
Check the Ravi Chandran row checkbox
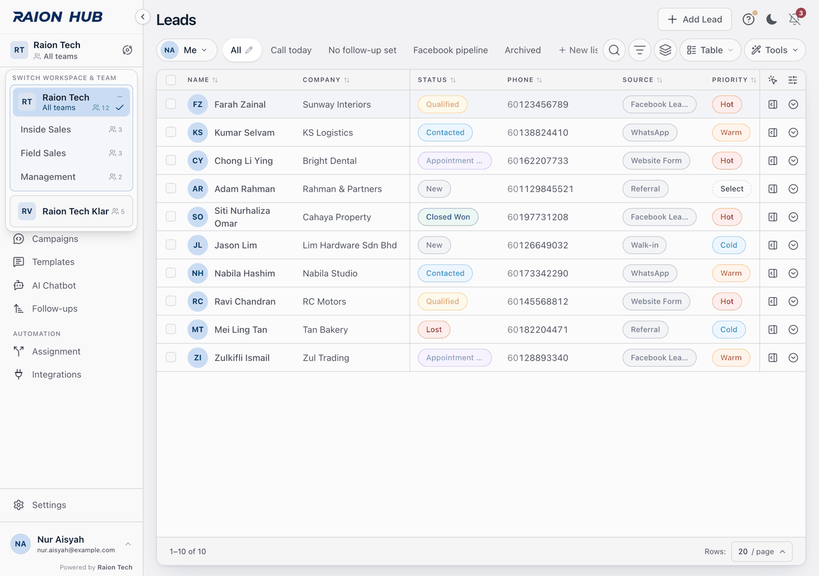171,301
